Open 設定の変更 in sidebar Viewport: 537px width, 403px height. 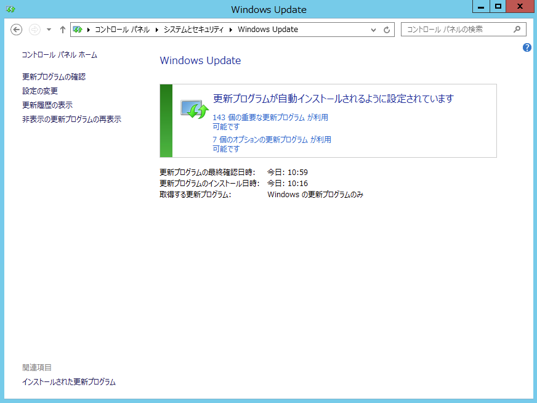point(40,91)
